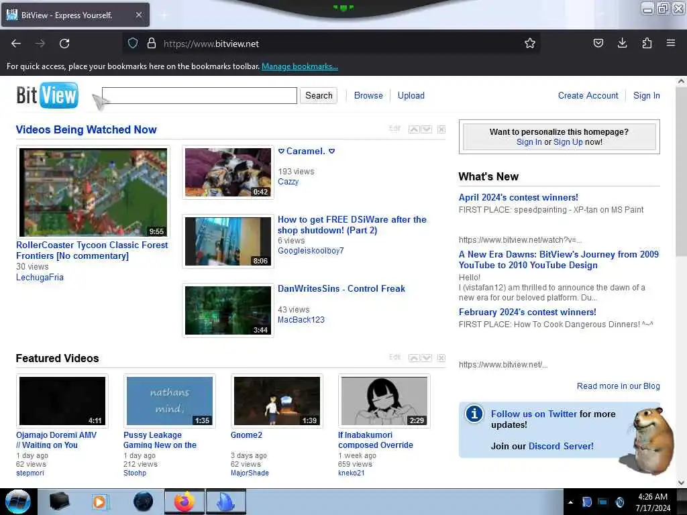The image size is (687, 515).
Task: Open RollerCoaster Tycoon Classic video thumbnail
Action: [x=93, y=192]
